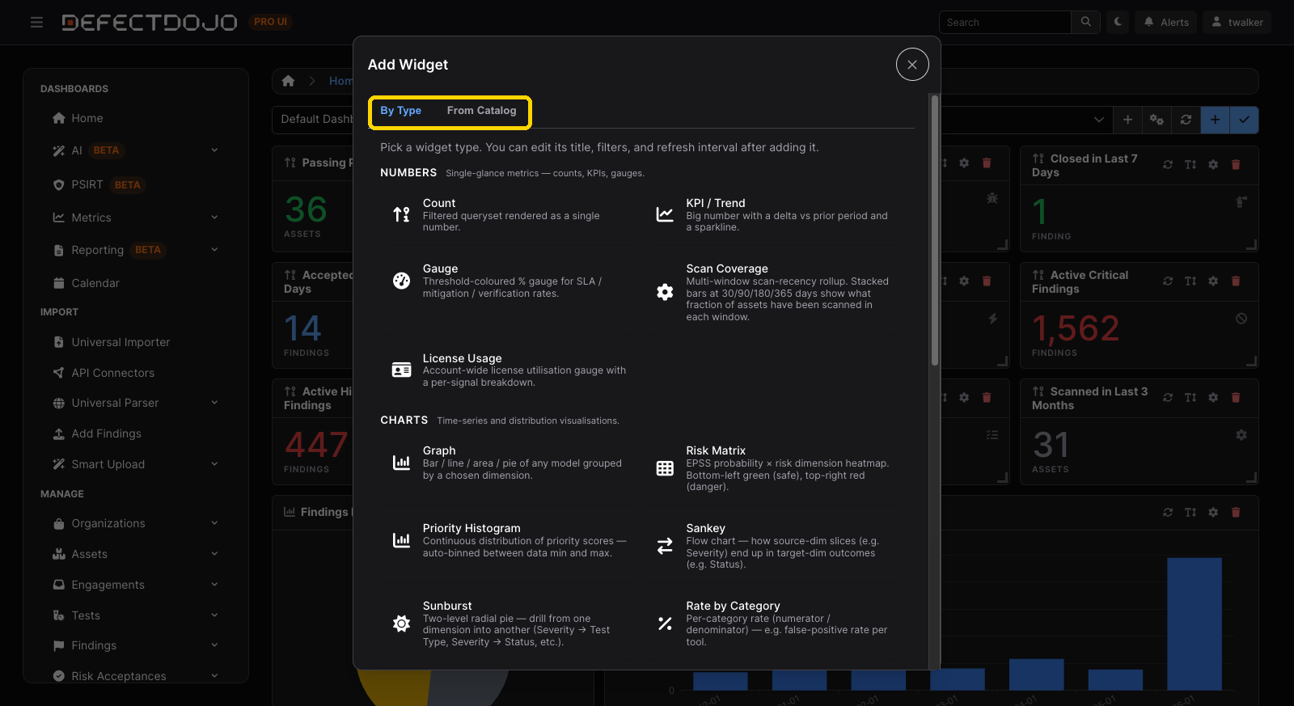This screenshot has height=706, width=1294.
Task: Open settings for Scanned in Last 3 Months
Action: pos(1213,398)
